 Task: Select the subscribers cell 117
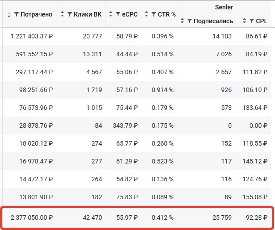pos(226,161)
